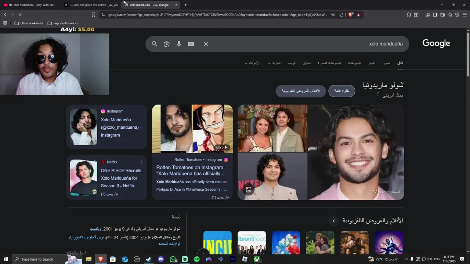Open the Other bookmarks folder

pos(29,23)
